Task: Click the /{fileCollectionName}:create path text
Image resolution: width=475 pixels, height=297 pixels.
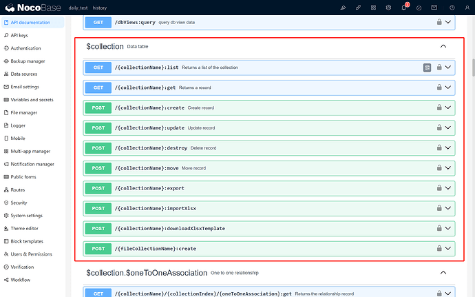Action: [156, 249]
